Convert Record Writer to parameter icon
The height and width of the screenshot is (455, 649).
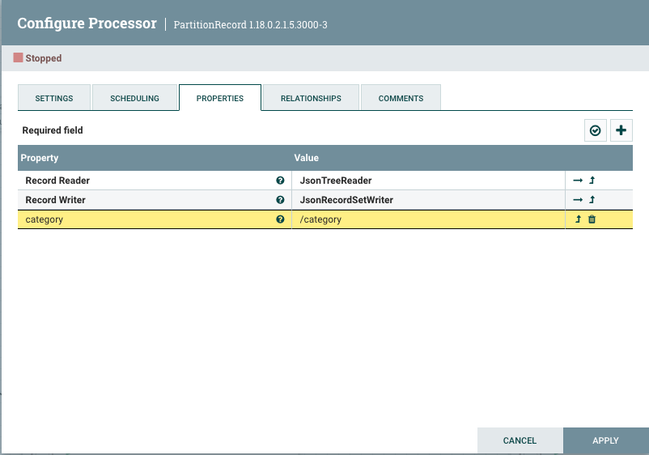(592, 199)
